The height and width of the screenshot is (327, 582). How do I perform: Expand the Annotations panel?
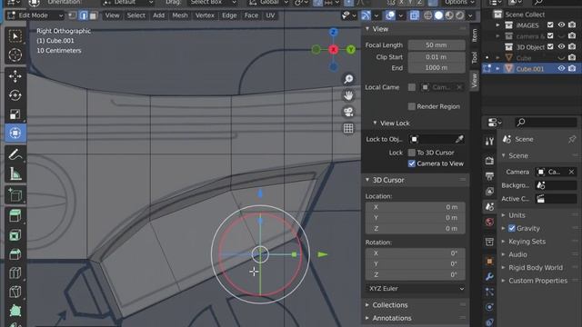pos(367,318)
